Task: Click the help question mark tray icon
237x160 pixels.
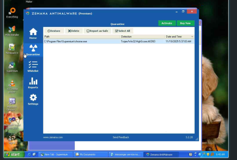Action: [191, 155]
